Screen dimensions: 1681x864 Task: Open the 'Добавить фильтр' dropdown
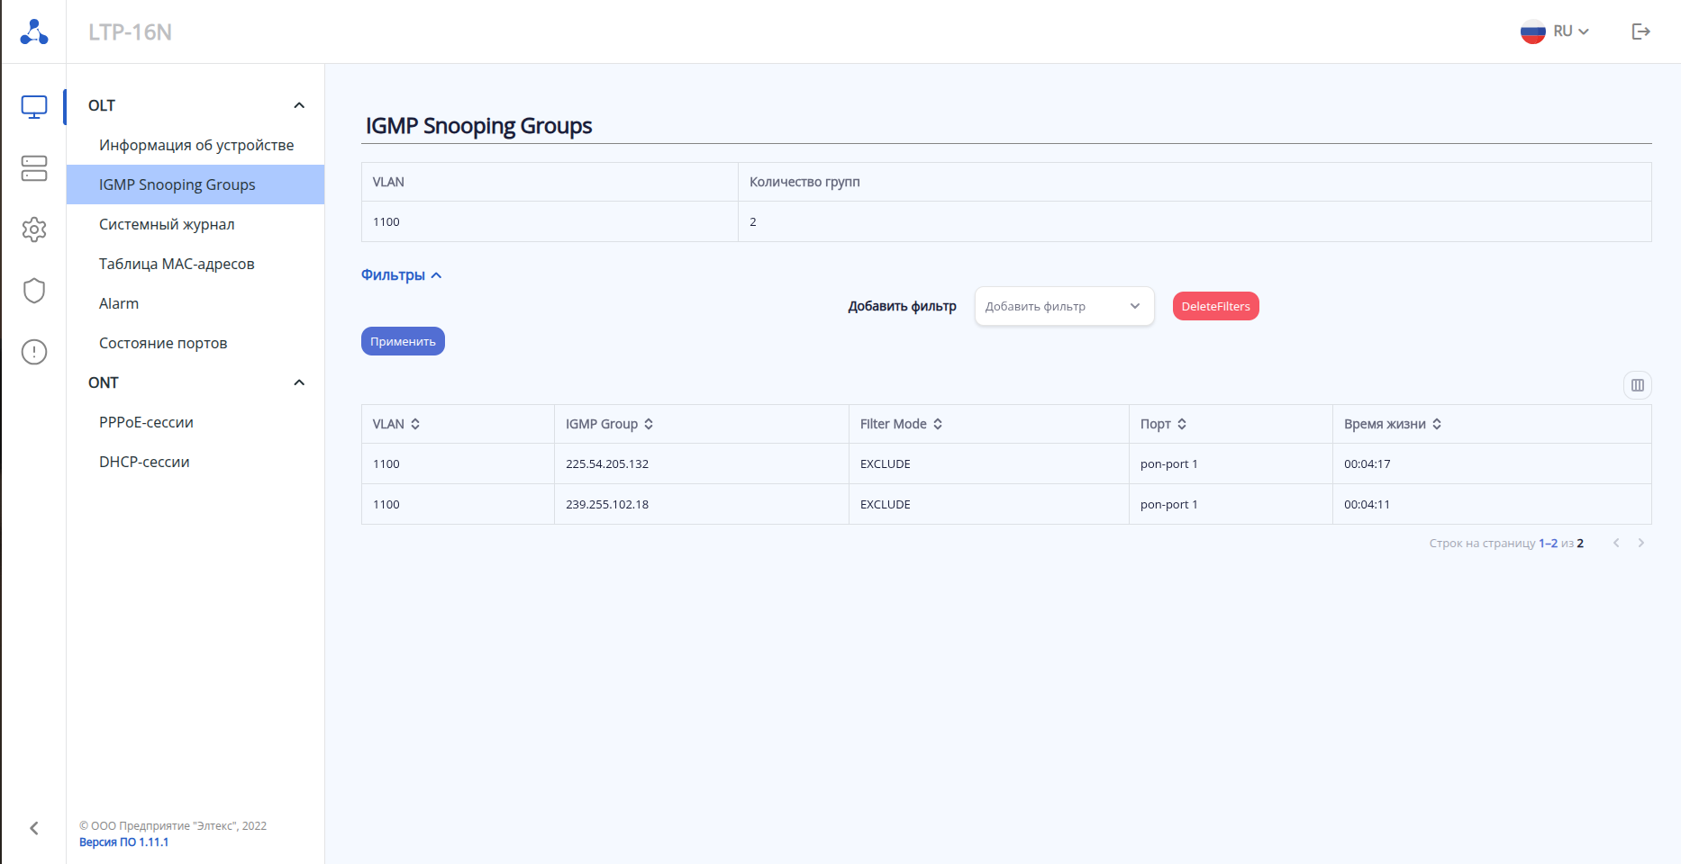(x=1064, y=306)
